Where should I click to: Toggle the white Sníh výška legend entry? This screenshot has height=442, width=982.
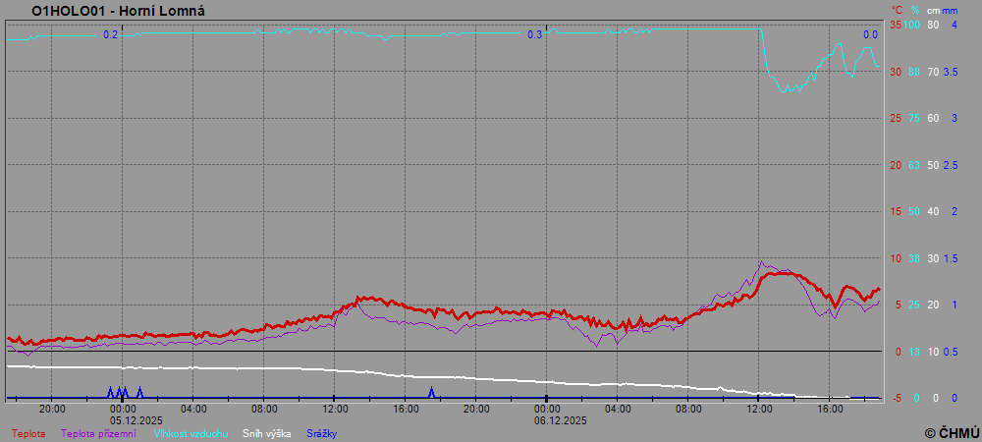(x=266, y=432)
